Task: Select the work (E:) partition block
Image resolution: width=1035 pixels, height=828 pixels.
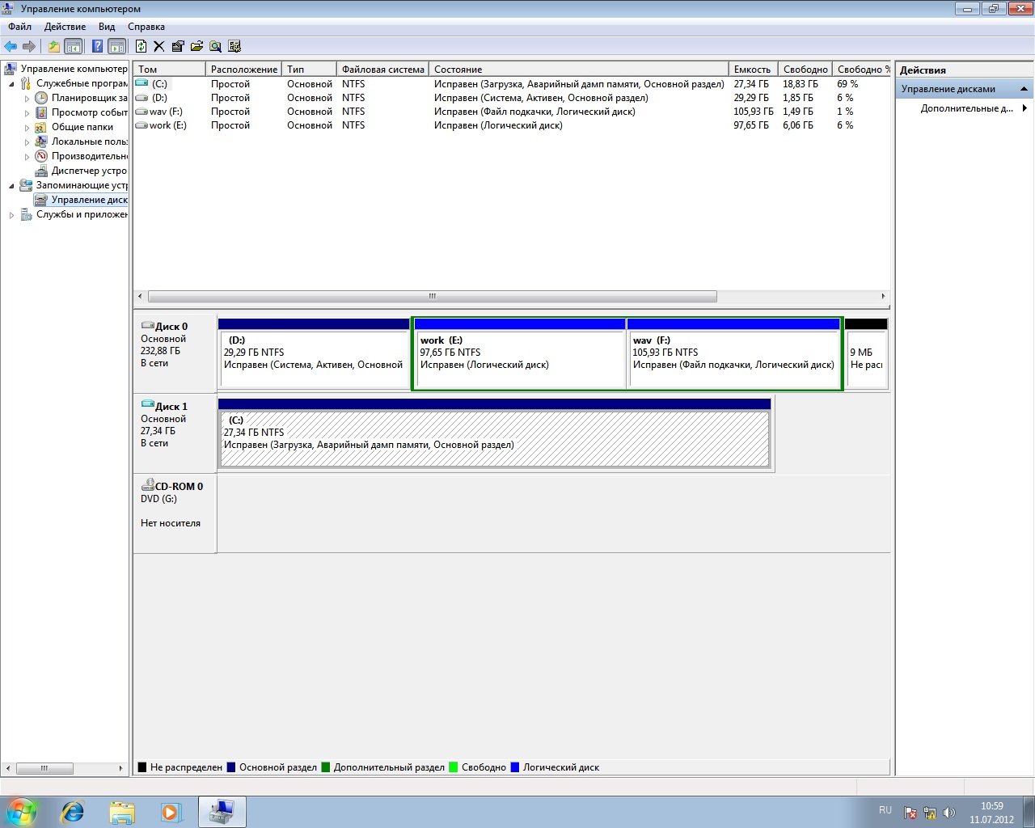Action: 519,353
